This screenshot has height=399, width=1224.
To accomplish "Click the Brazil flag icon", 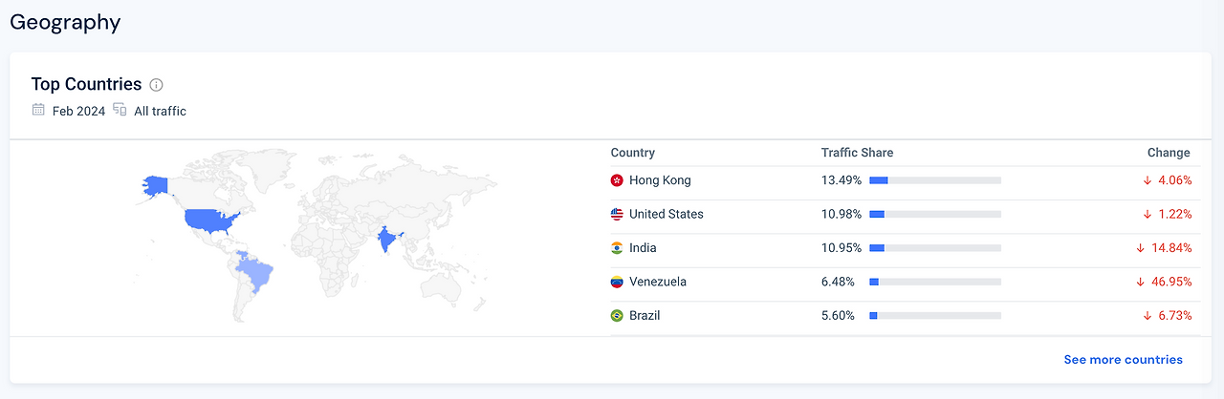I will [617, 316].
